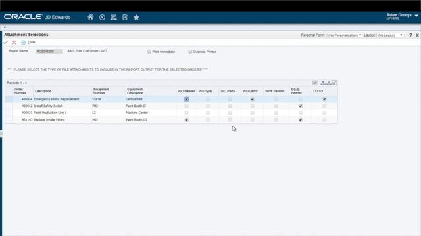Open Favorites star icon

pos(136,18)
